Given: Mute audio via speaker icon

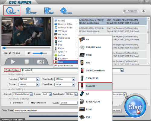Looking at the screenshot, I should (x=29, y=53).
